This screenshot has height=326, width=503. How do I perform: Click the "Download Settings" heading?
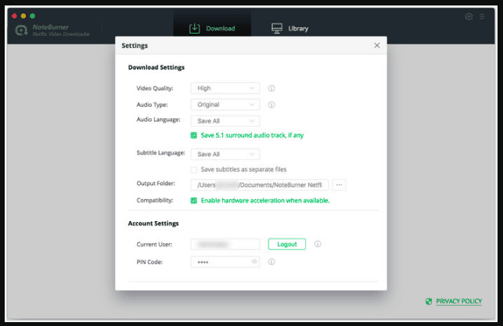coord(156,67)
